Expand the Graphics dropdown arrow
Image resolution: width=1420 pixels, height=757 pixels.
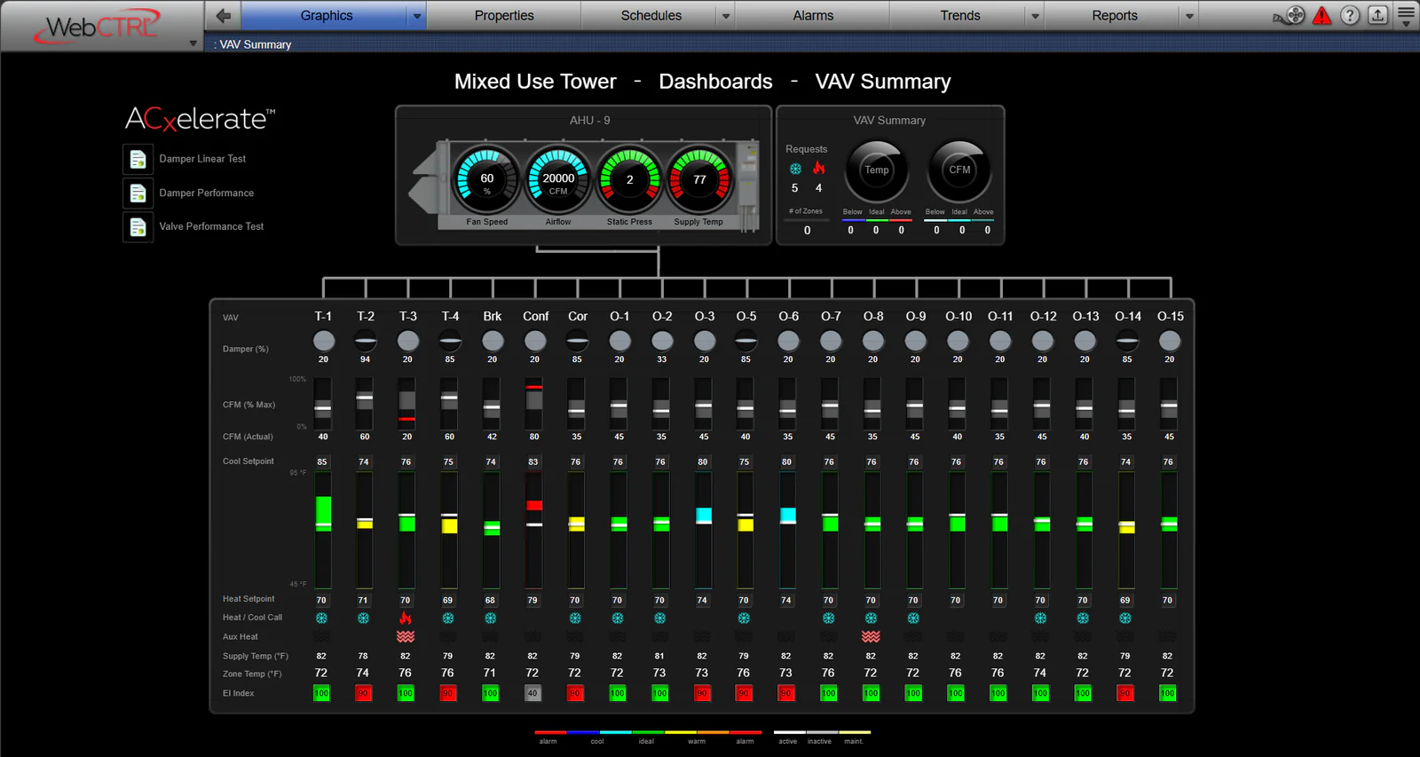click(417, 16)
